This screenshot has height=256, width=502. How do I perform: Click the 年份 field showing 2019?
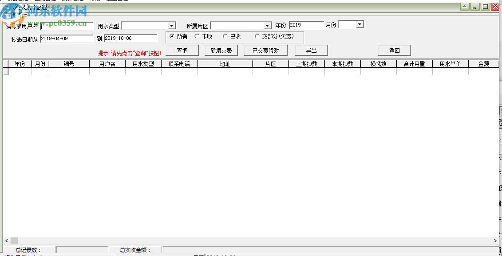click(x=307, y=24)
